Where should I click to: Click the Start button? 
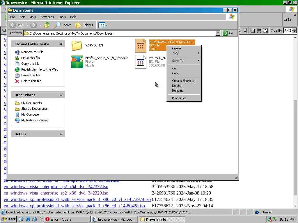pyautogui.click(x=8, y=220)
